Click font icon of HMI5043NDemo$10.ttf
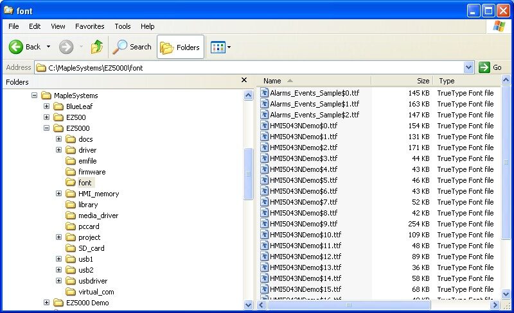Viewport: 514px width, 313px height. click(264, 234)
